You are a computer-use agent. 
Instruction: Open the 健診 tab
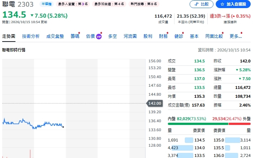coord(179,36)
